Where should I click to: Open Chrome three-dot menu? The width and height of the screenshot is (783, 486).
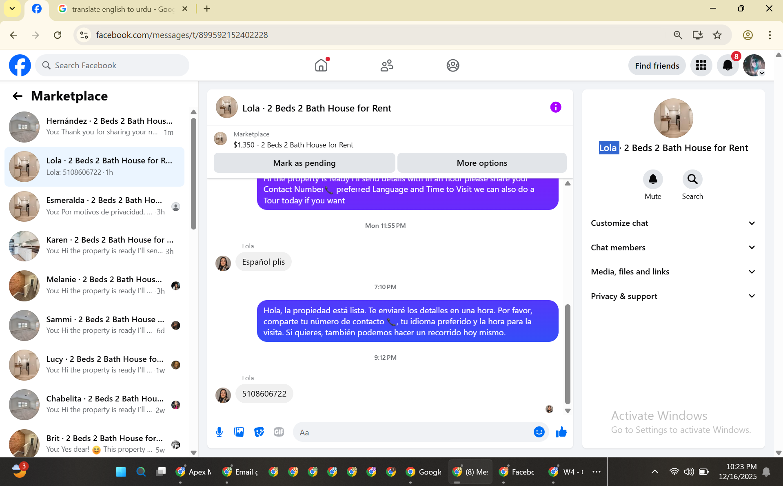pos(770,35)
